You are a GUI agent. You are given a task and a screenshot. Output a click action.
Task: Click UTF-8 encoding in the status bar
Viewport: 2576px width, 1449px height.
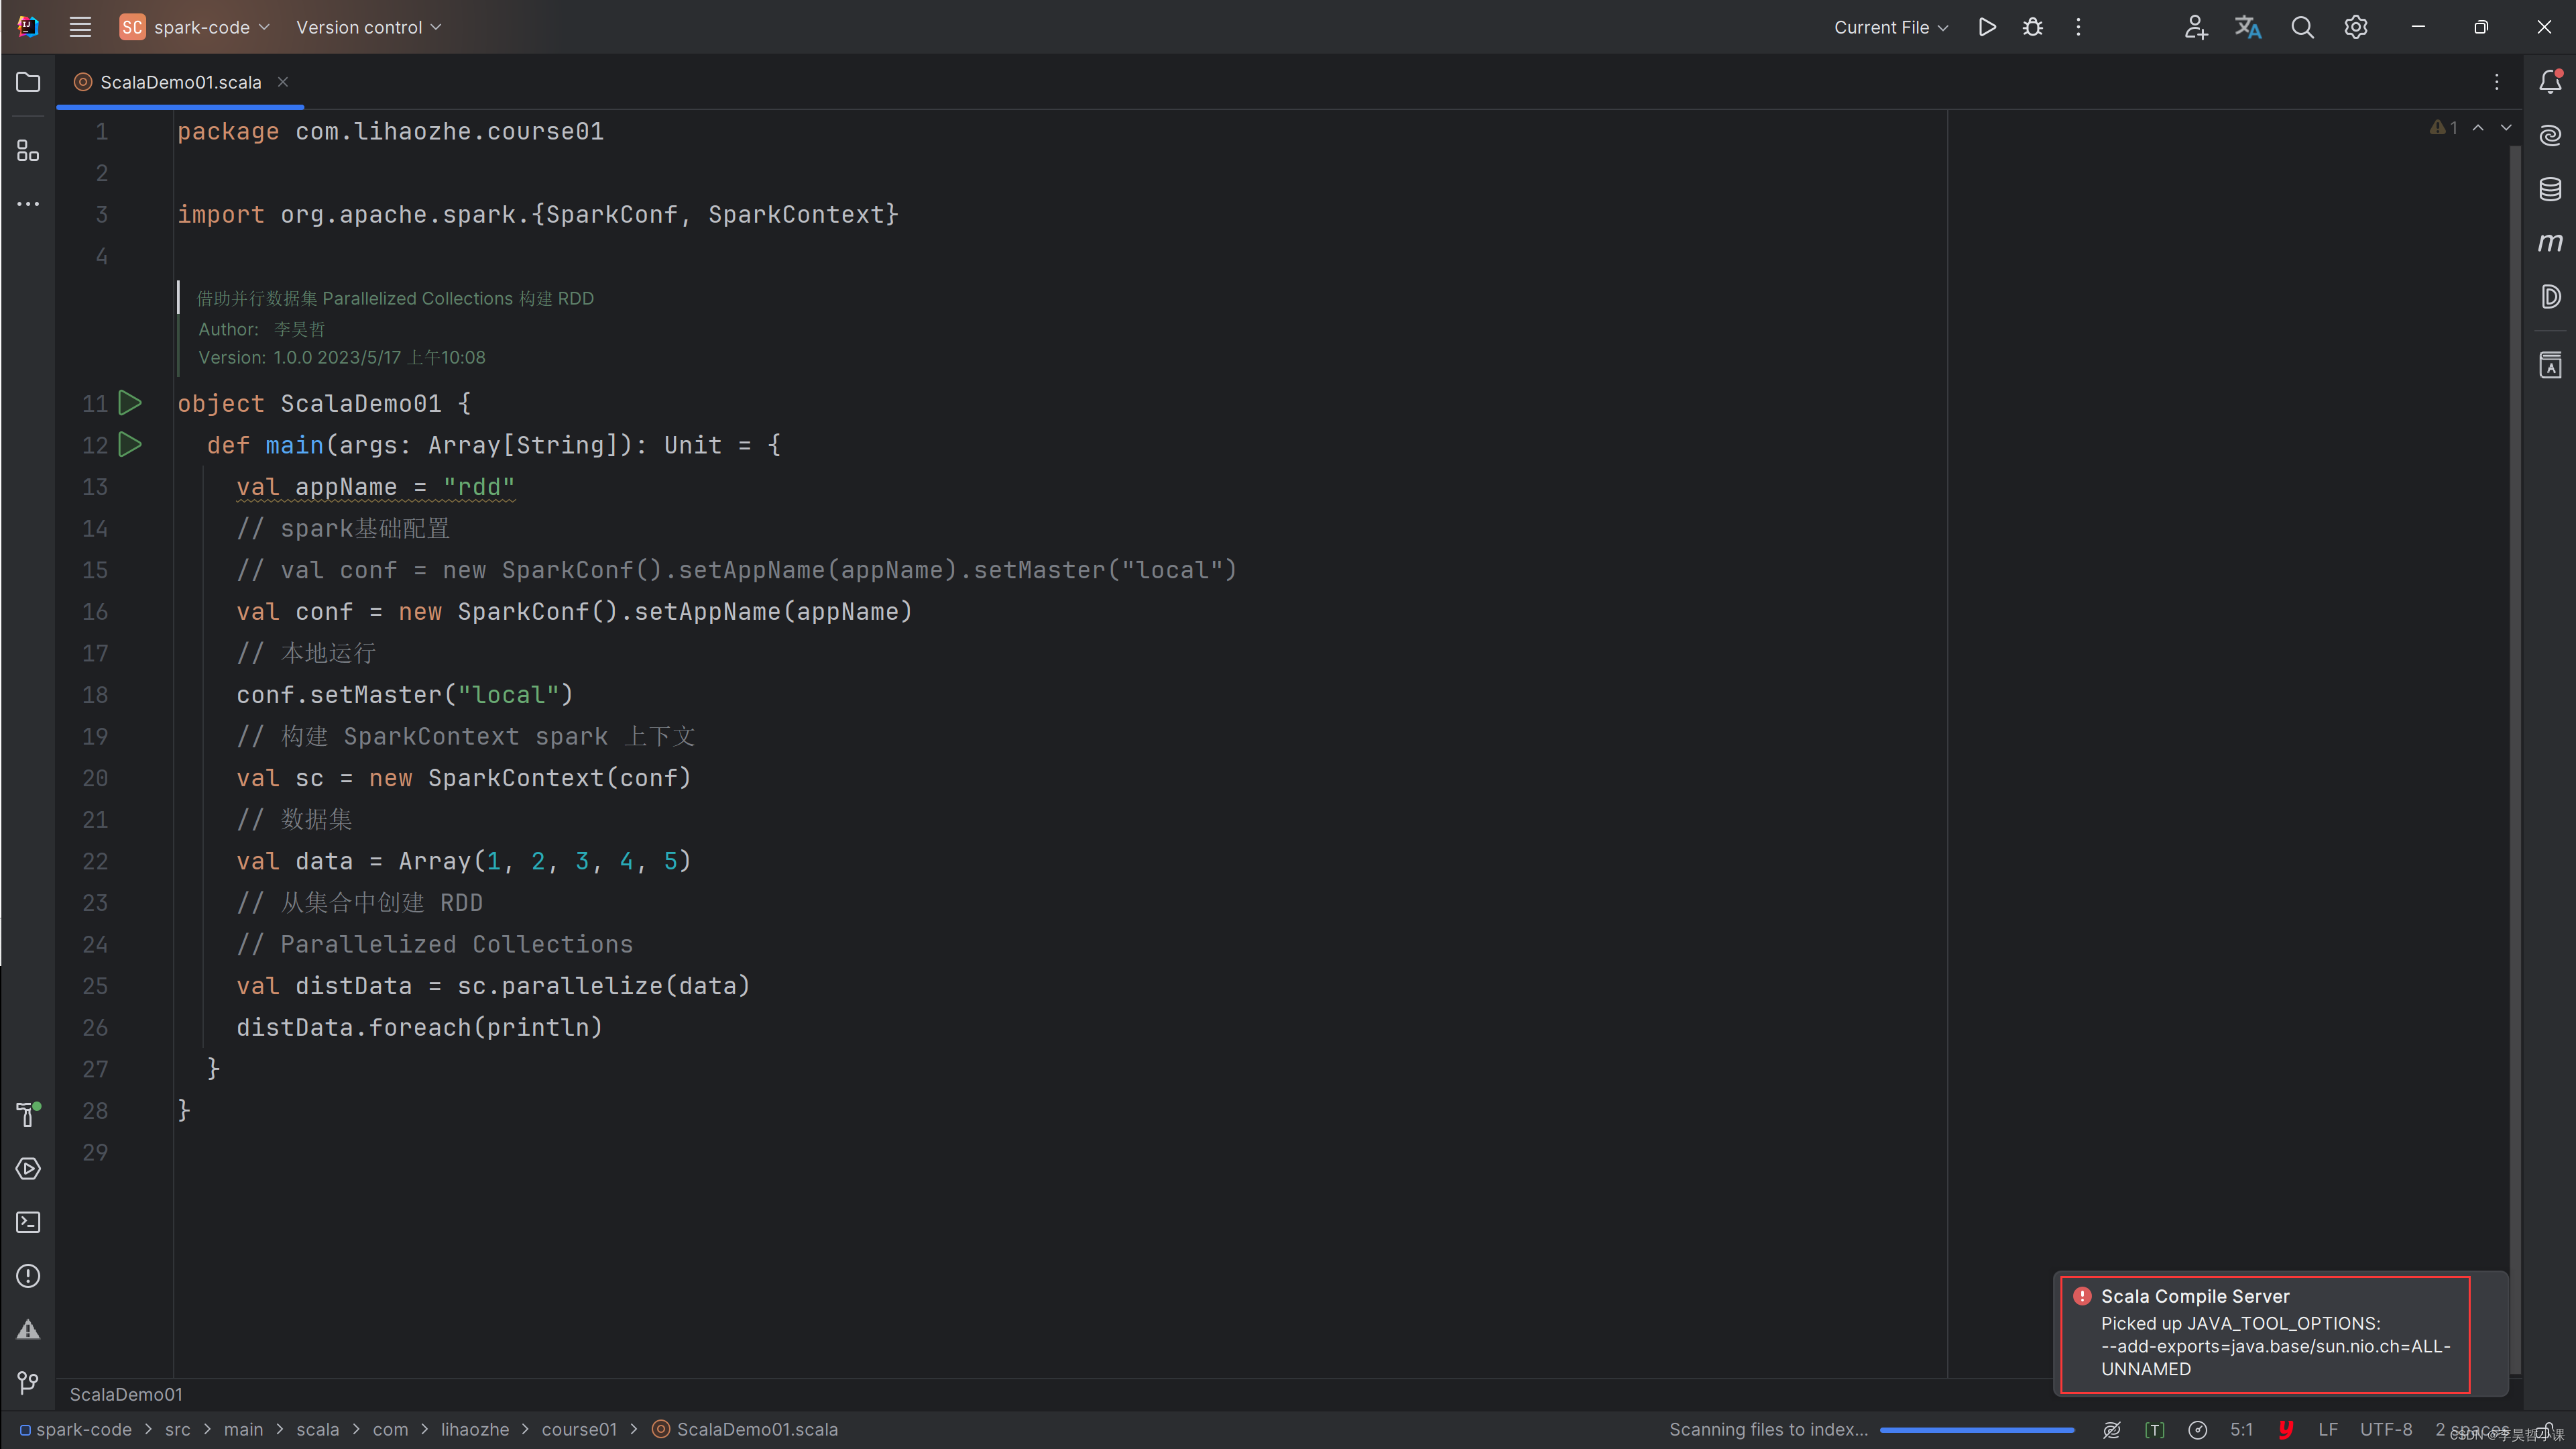point(2386,1429)
